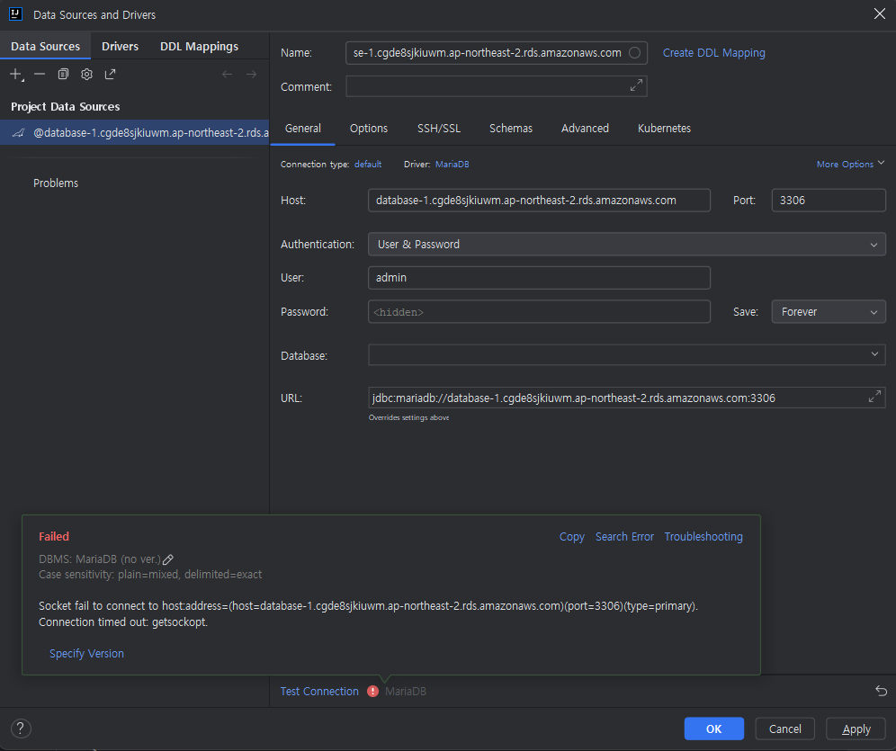Click the Create DDL Mapping link
The height and width of the screenshot is (751, 896).
coord(713,52)
